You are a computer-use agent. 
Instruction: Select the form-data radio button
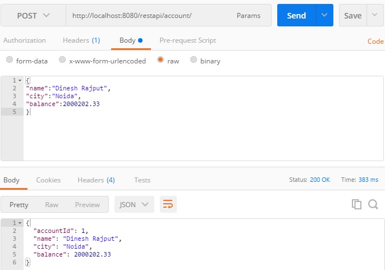10,60
